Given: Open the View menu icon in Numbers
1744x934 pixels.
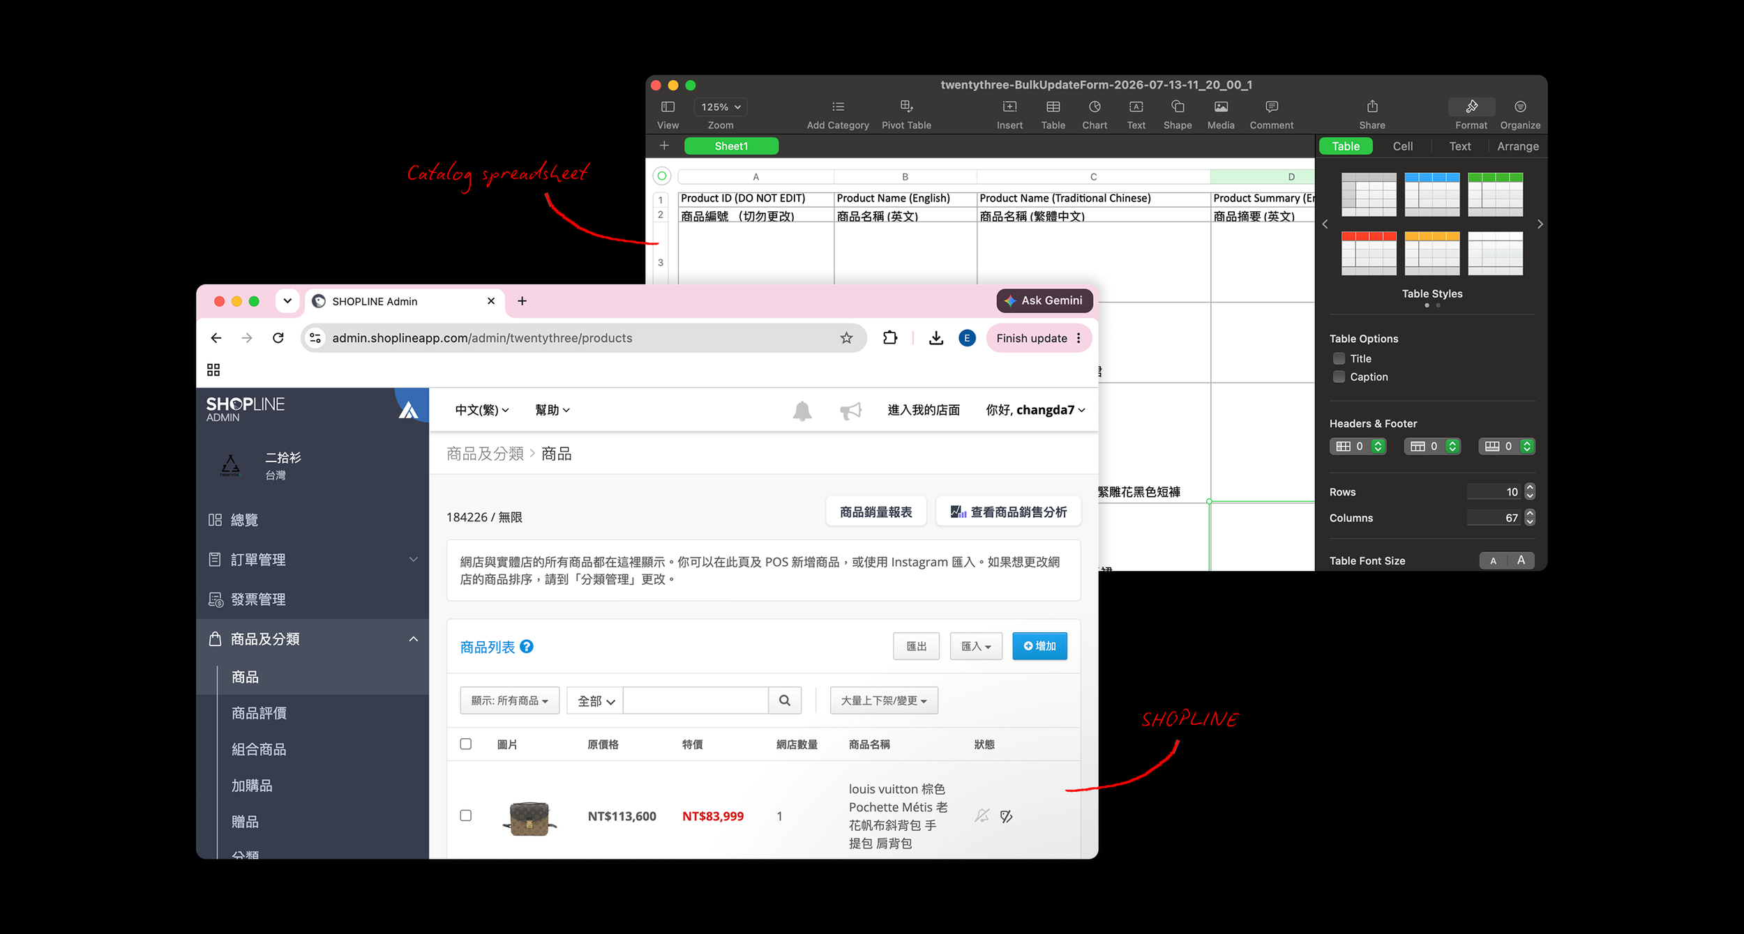Looking at the screenshot, I should [668, 107].
